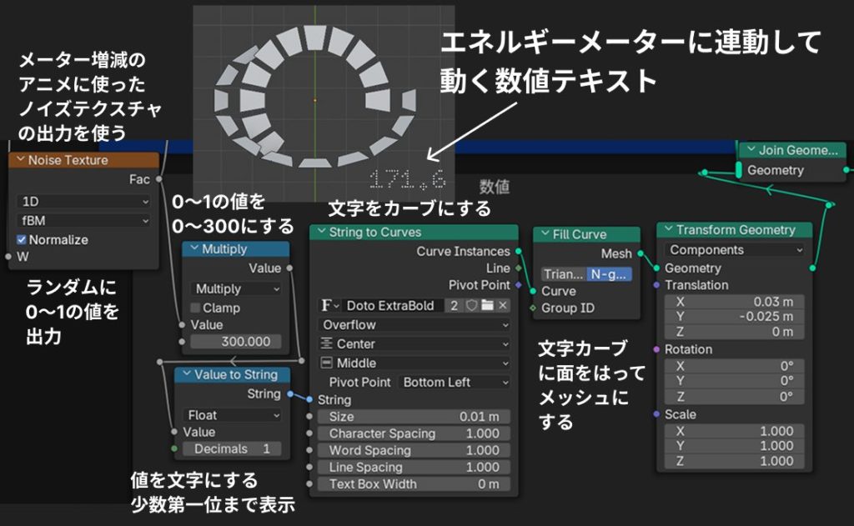The height and width of the screenshot is (526, 854).
Task: Click the Mesh output socket on Fill Curve
Action: [x=640, y=253]
